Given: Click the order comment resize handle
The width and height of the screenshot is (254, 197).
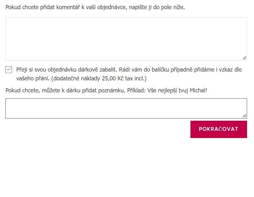Looking at the screenshot, I should coord(245,58).
